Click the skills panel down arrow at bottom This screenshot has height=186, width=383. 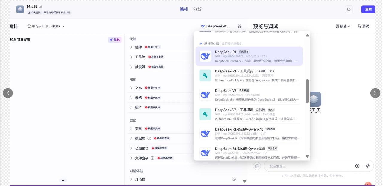[x=244, y=181]
